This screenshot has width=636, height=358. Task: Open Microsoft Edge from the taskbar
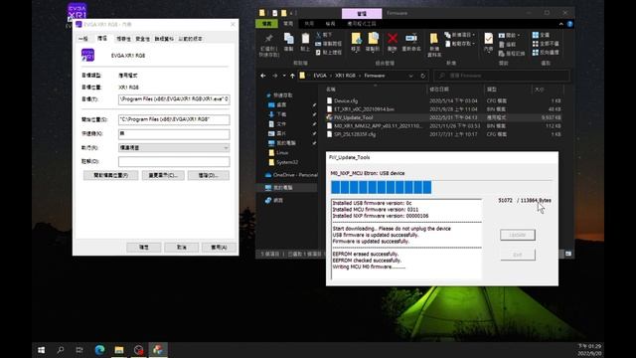coord(99,349)
